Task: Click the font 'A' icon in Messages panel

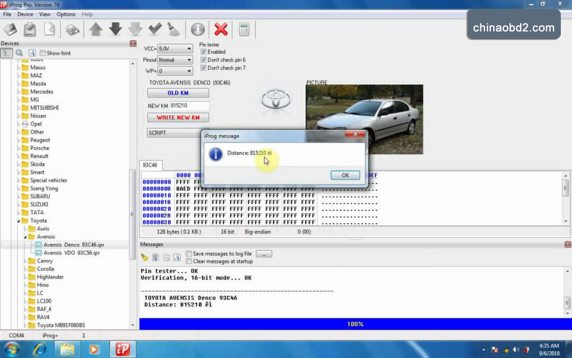Action: [x=177, y=257]
